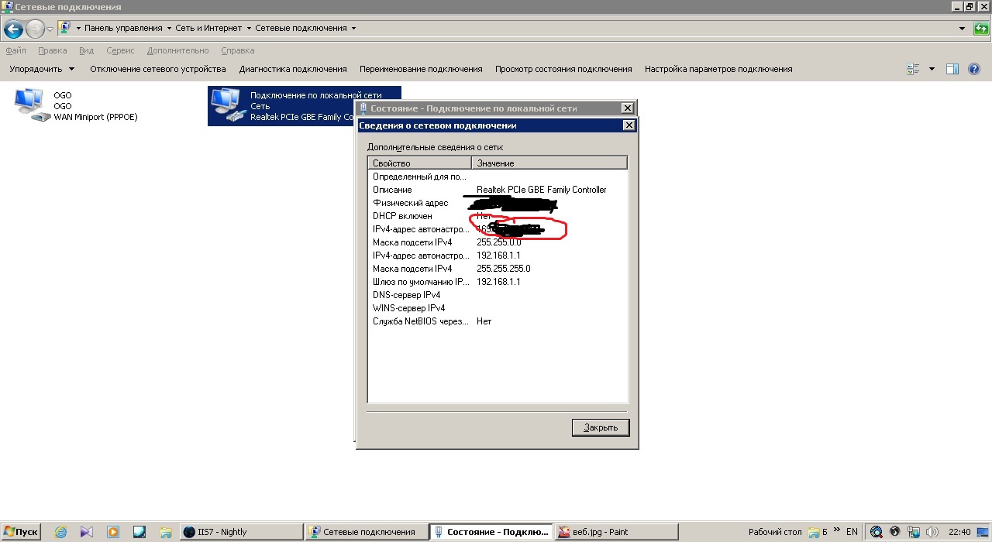This screenshot has width=992, height=542.
Task: Select the Служба NetBIOS row
Action: [498, 321]
